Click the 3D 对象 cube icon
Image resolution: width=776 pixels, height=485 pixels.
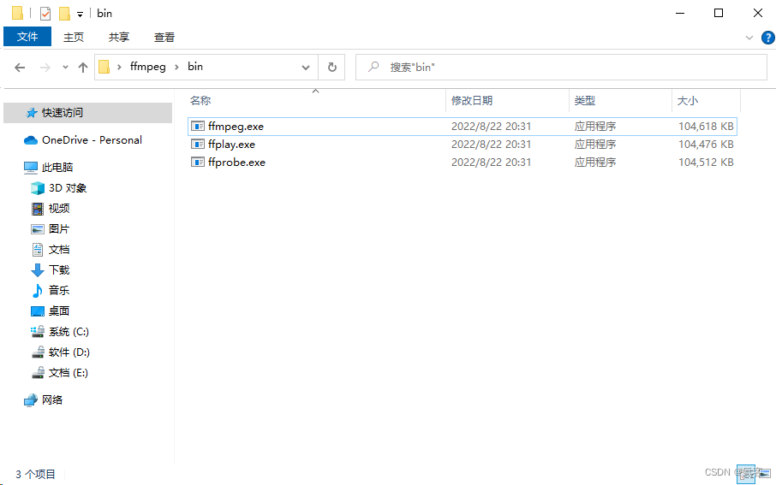coord(38,188)
